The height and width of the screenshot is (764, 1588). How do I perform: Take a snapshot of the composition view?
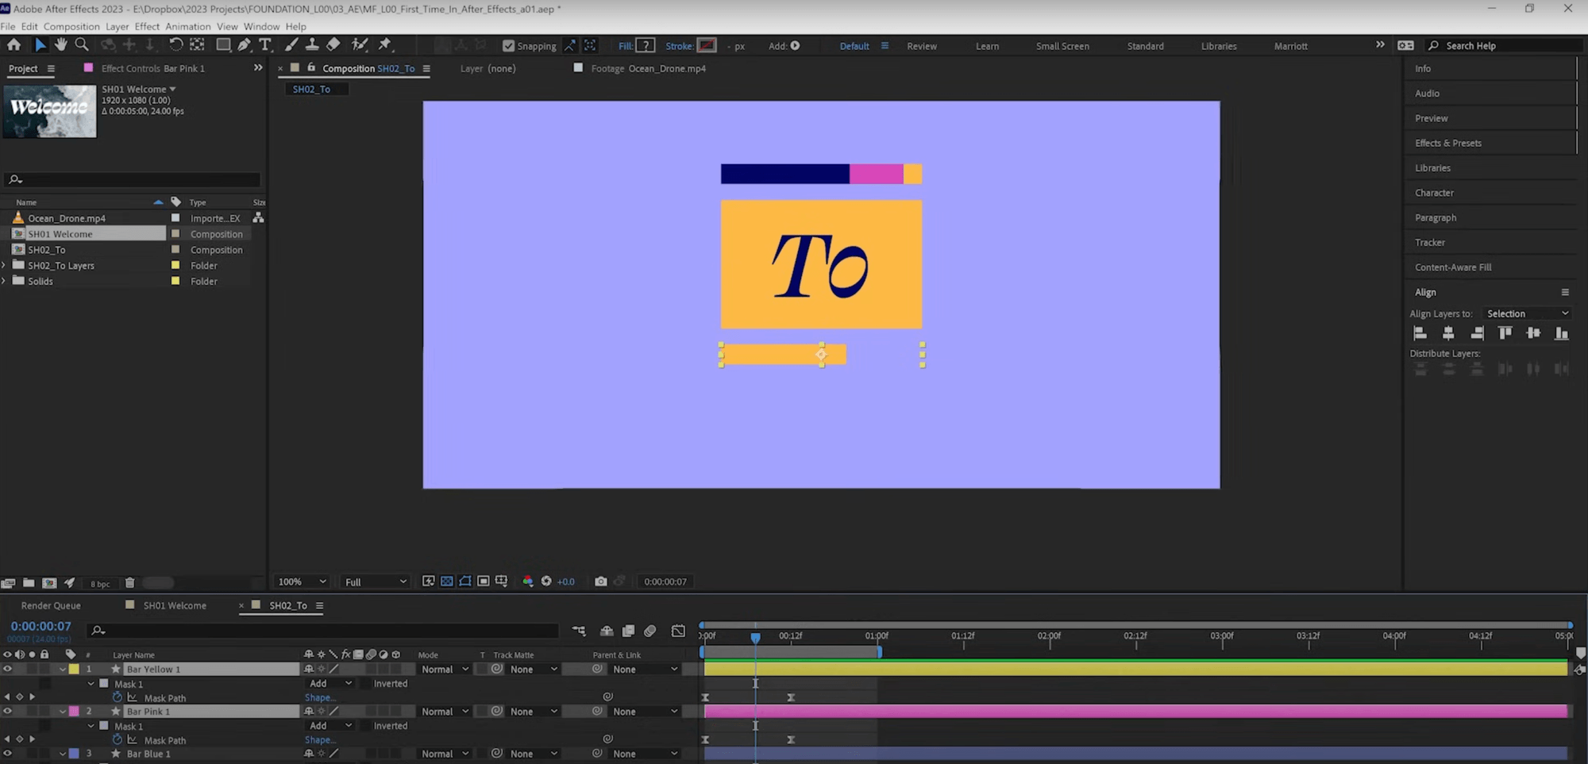[601, 581]
